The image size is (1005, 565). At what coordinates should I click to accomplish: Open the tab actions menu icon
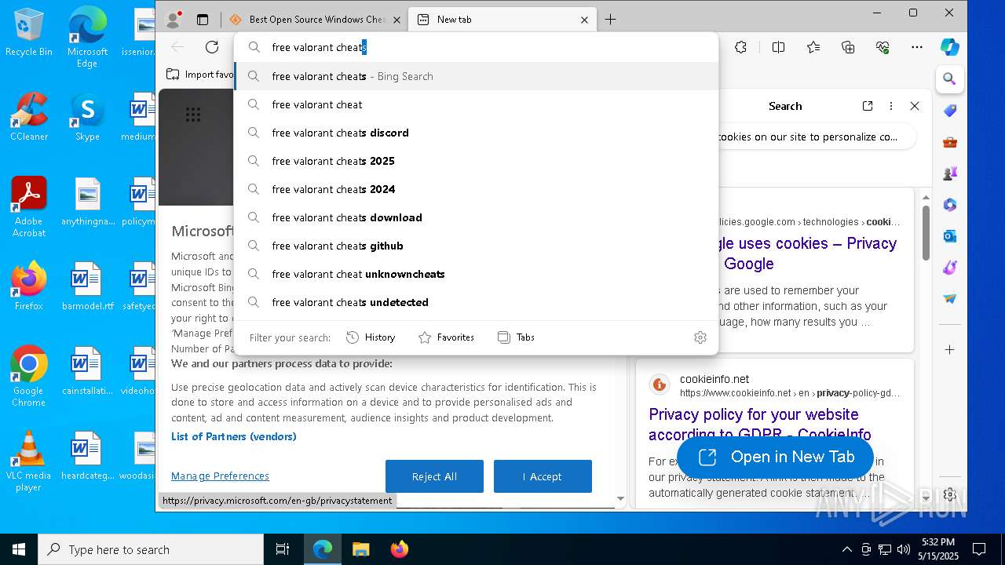coord(203,19)
